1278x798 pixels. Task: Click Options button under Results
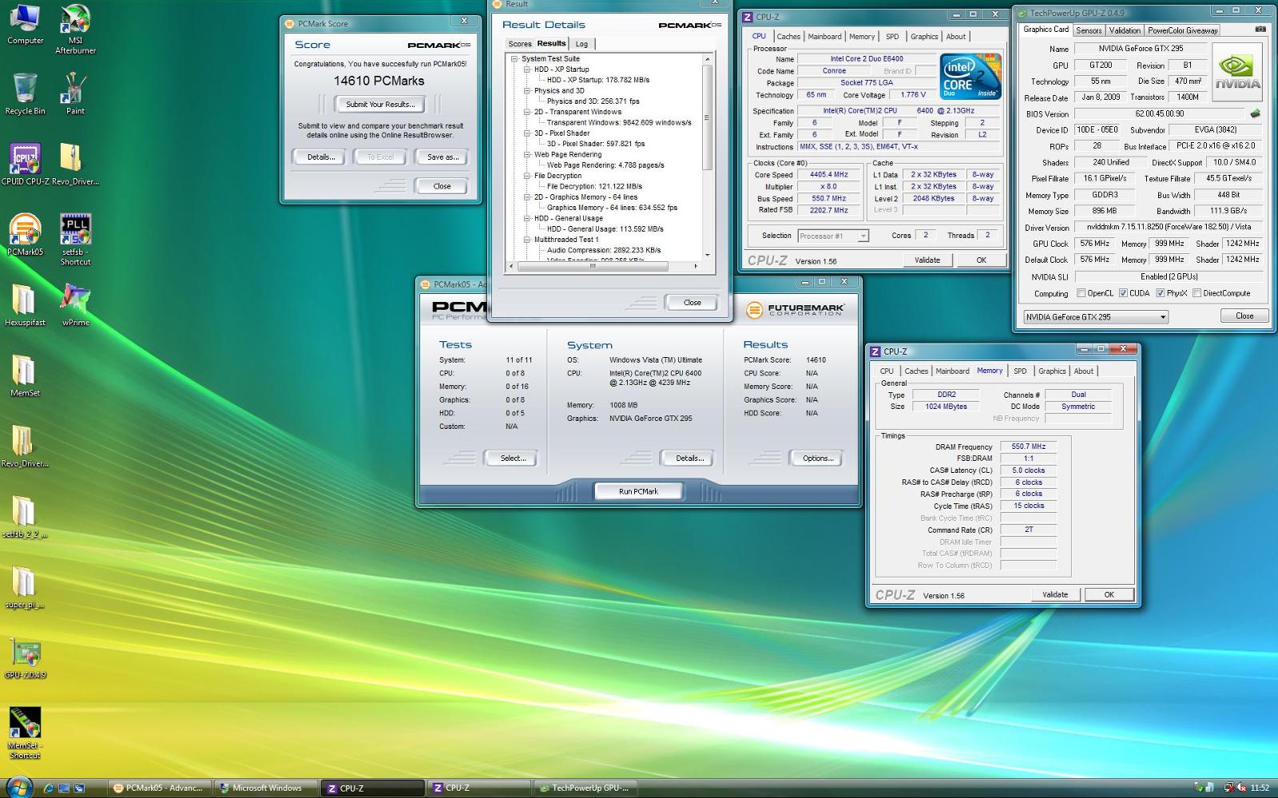coord(818,458)
